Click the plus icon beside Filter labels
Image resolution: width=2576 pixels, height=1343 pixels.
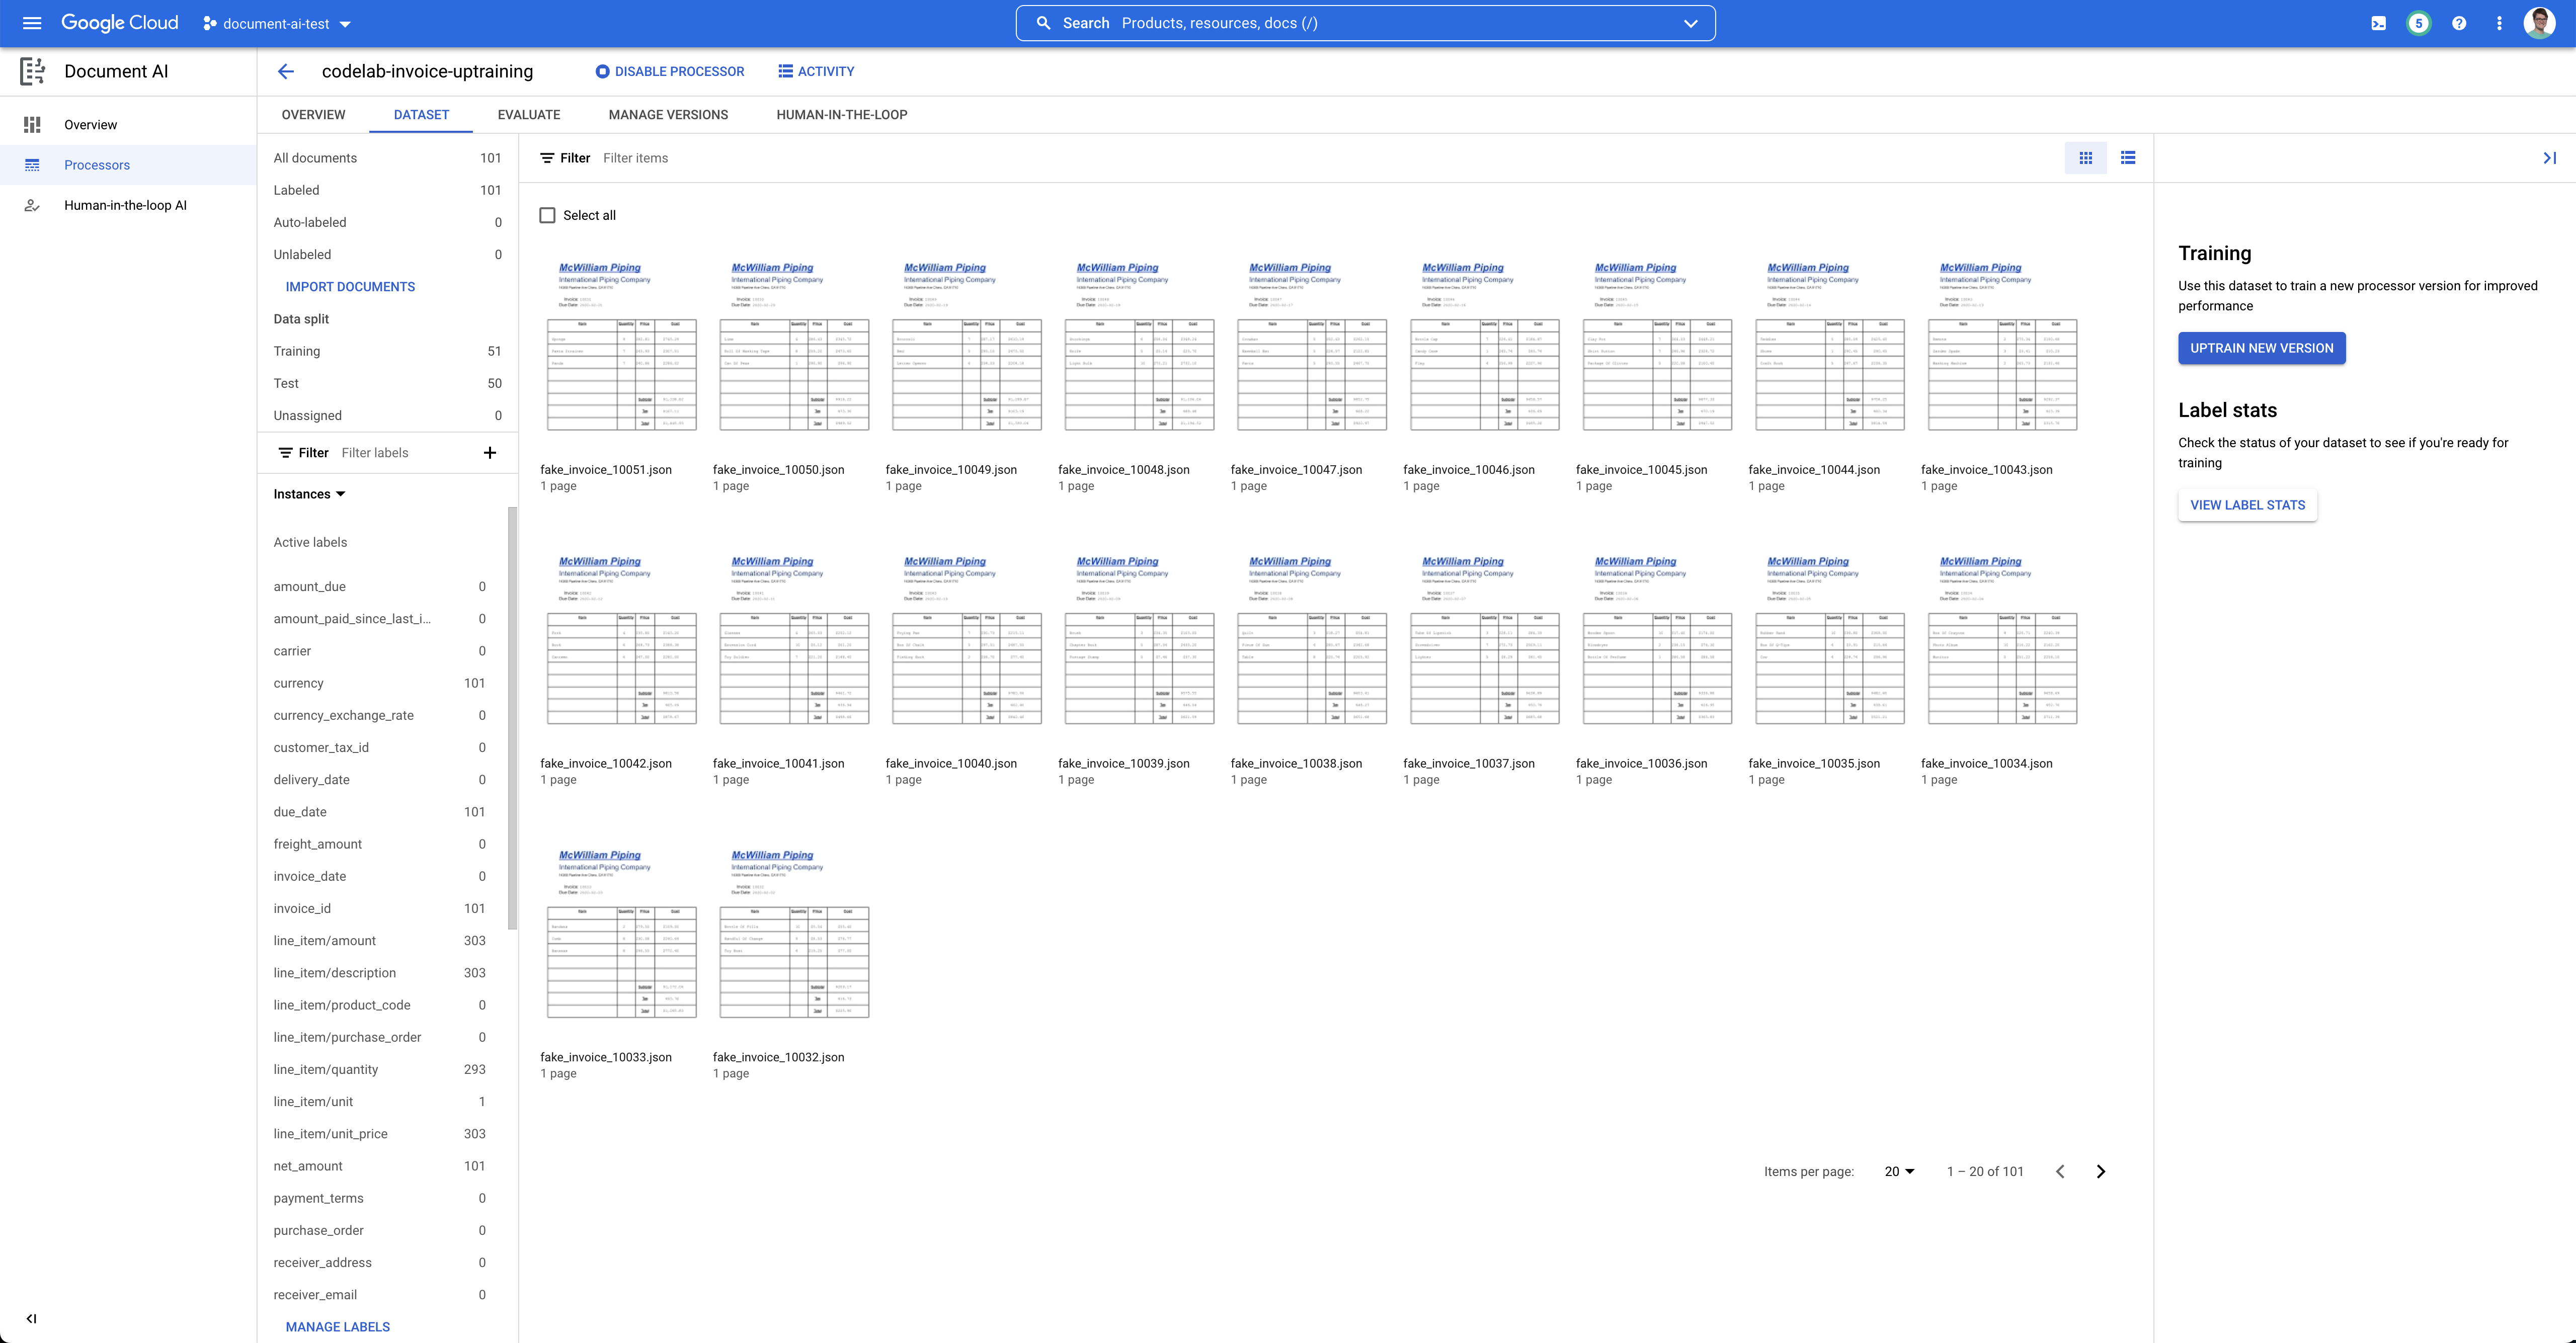pyautogui.click(x=490, y=453)
